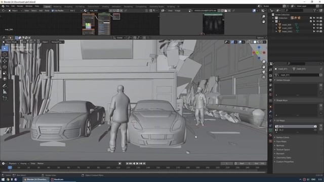Expand the Vertex Groups panel
This screenshot has height=182, width=324.
click(x=283, y=80)
